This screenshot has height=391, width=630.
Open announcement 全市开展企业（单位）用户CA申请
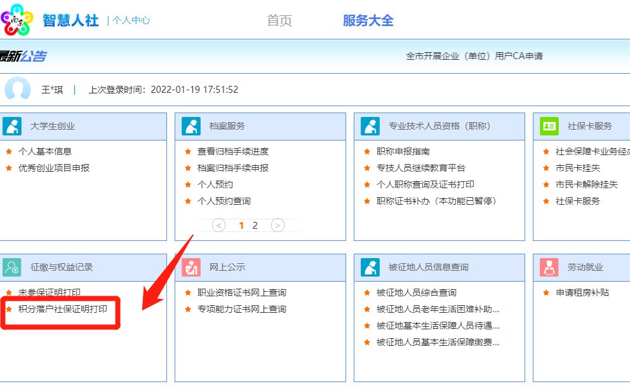click(x=474, y=56)
